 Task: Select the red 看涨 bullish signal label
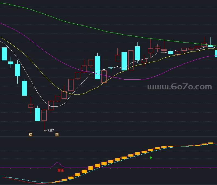click(60, 170)
